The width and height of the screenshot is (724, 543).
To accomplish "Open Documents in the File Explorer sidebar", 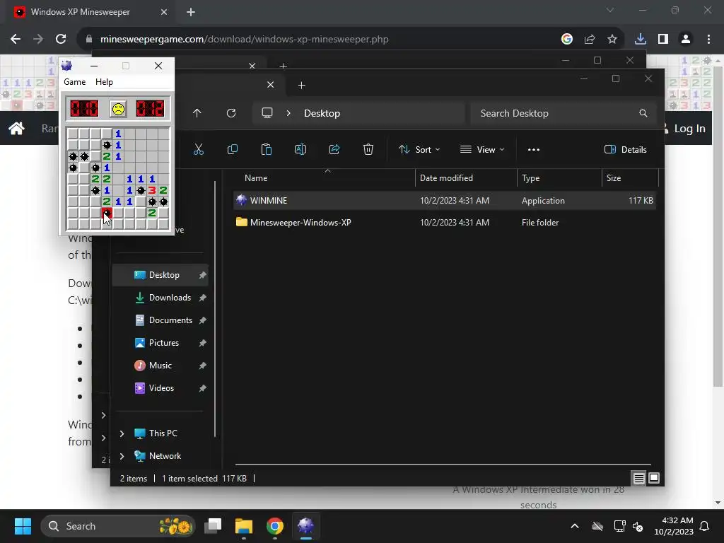I will click(x=160, y=320).
